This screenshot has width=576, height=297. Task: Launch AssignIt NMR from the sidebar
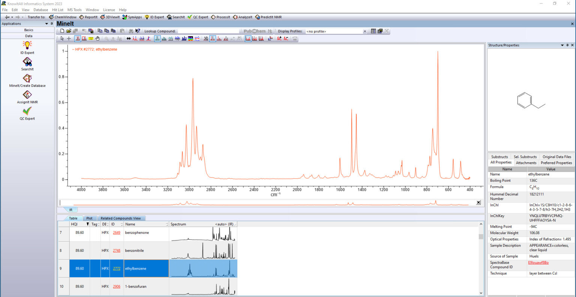27,97
